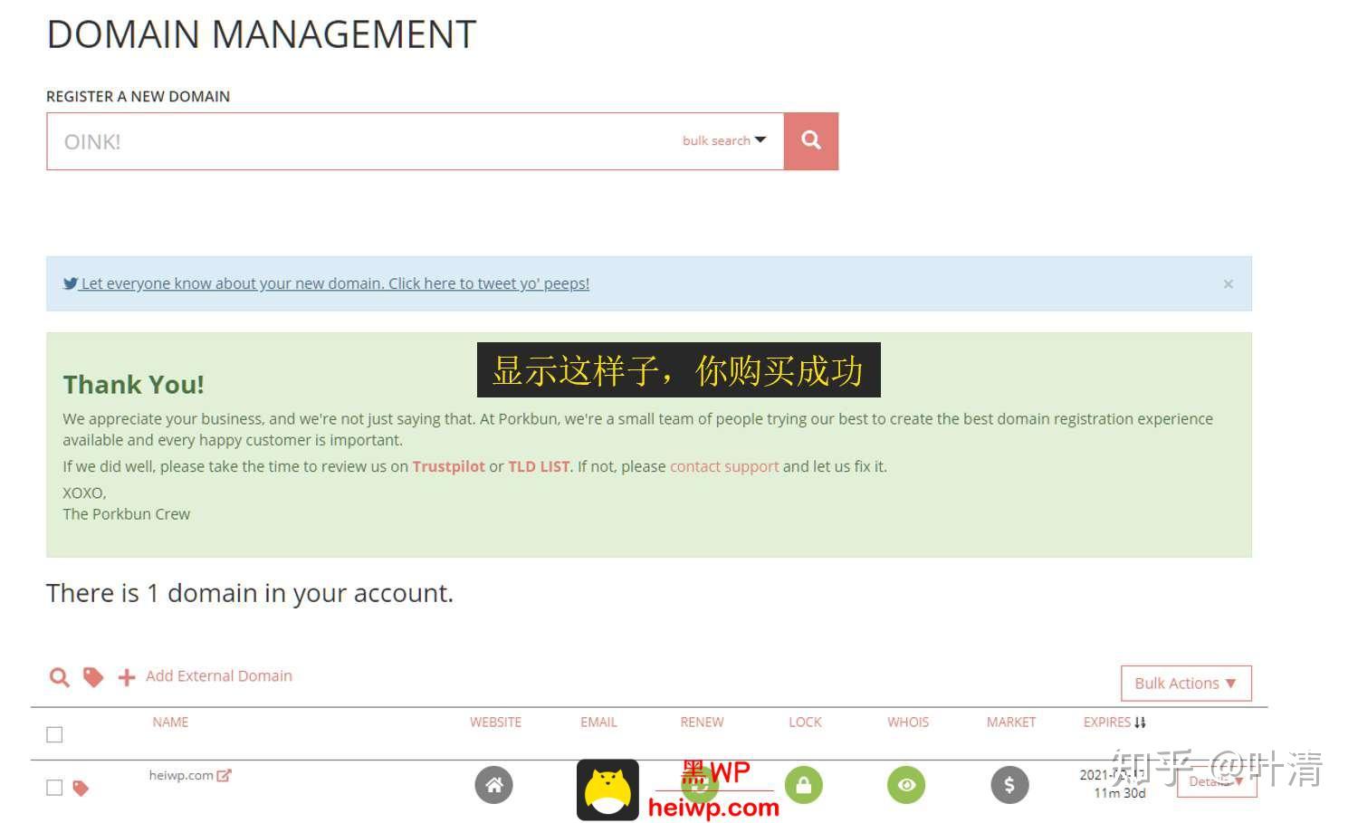Click the tag filter icon beside Add External Domain
The height and width of the screenshot is (823, 1358).
(93, 677)
